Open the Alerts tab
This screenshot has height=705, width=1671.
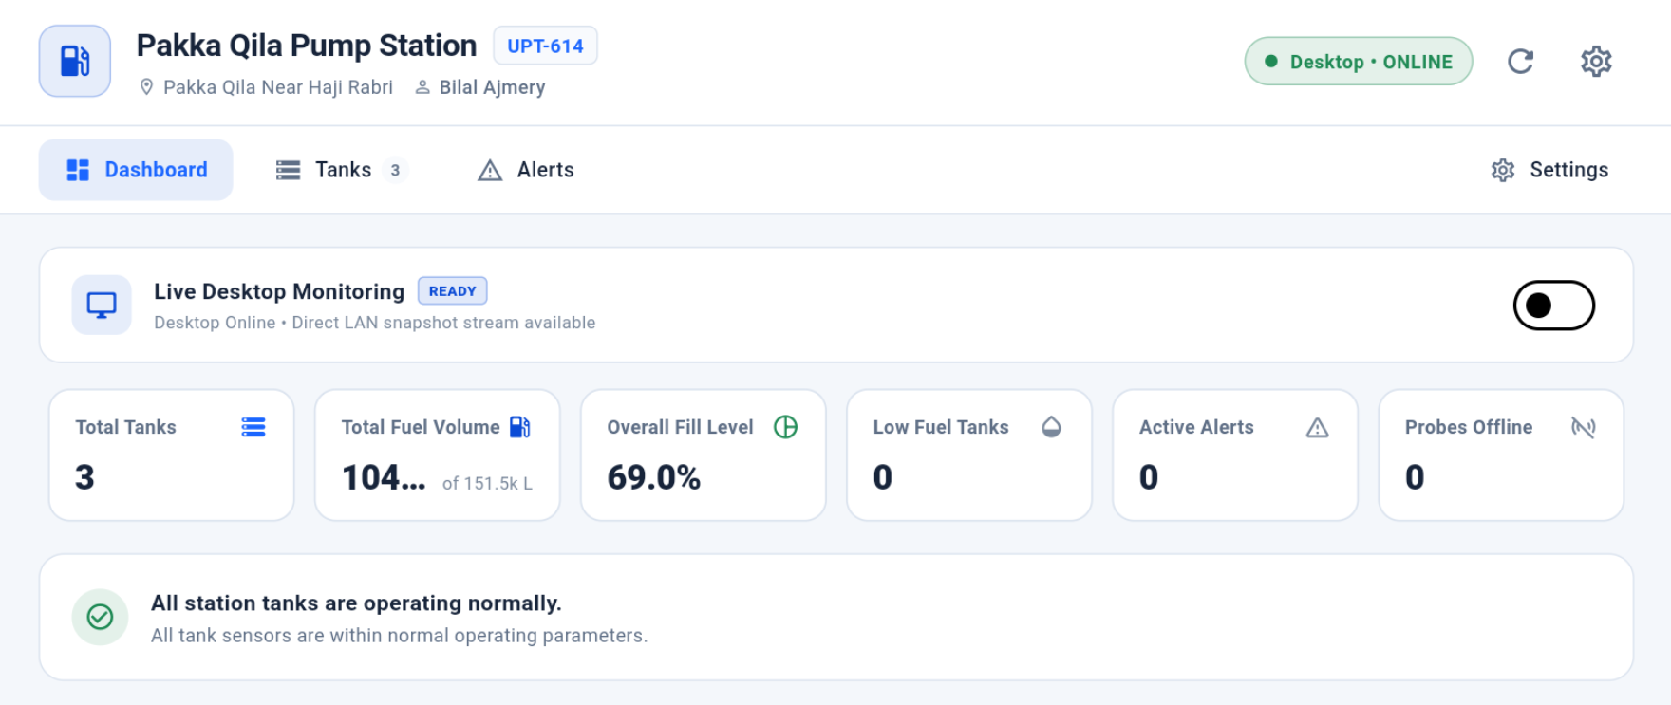pyautogui.click(x=526, y=170)
